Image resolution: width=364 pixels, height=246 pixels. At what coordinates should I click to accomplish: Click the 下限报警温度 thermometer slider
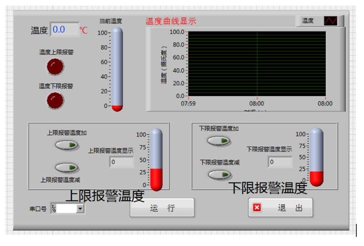(317, 157)
